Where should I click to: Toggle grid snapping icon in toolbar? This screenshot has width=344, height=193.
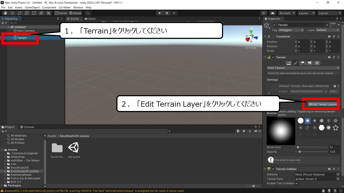pos(88,13)
